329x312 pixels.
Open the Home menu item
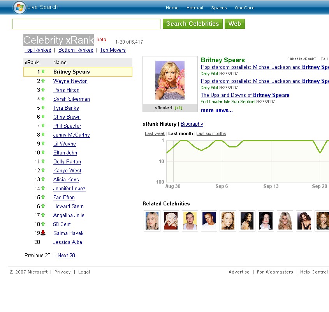tap(172, 8)
